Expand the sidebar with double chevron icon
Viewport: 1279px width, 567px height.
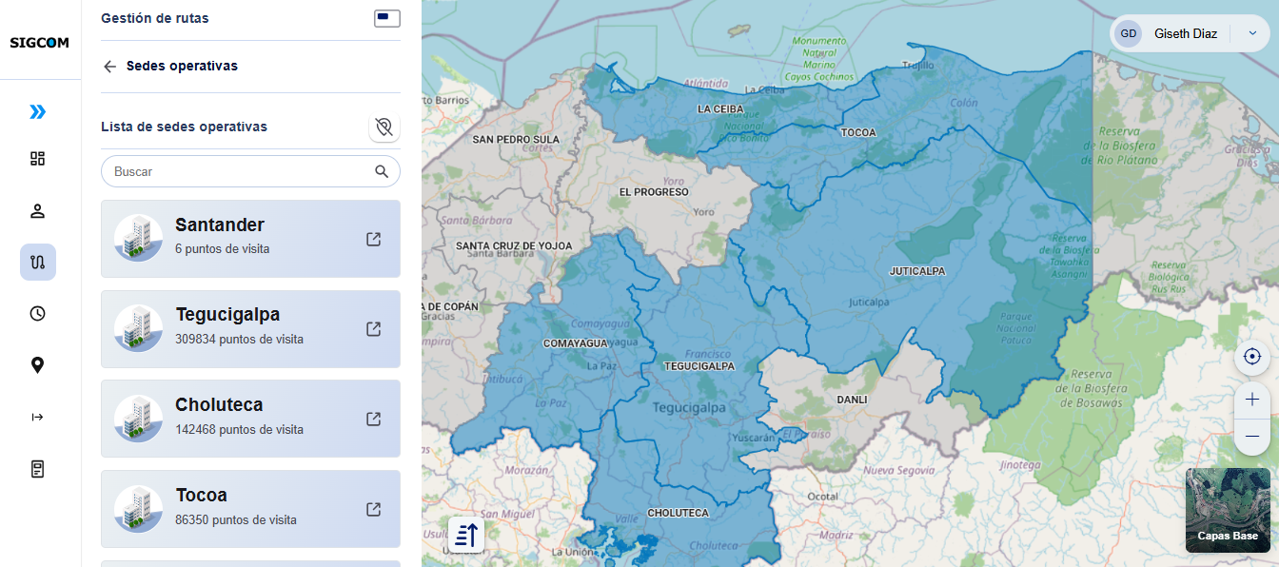click(37, 112)
